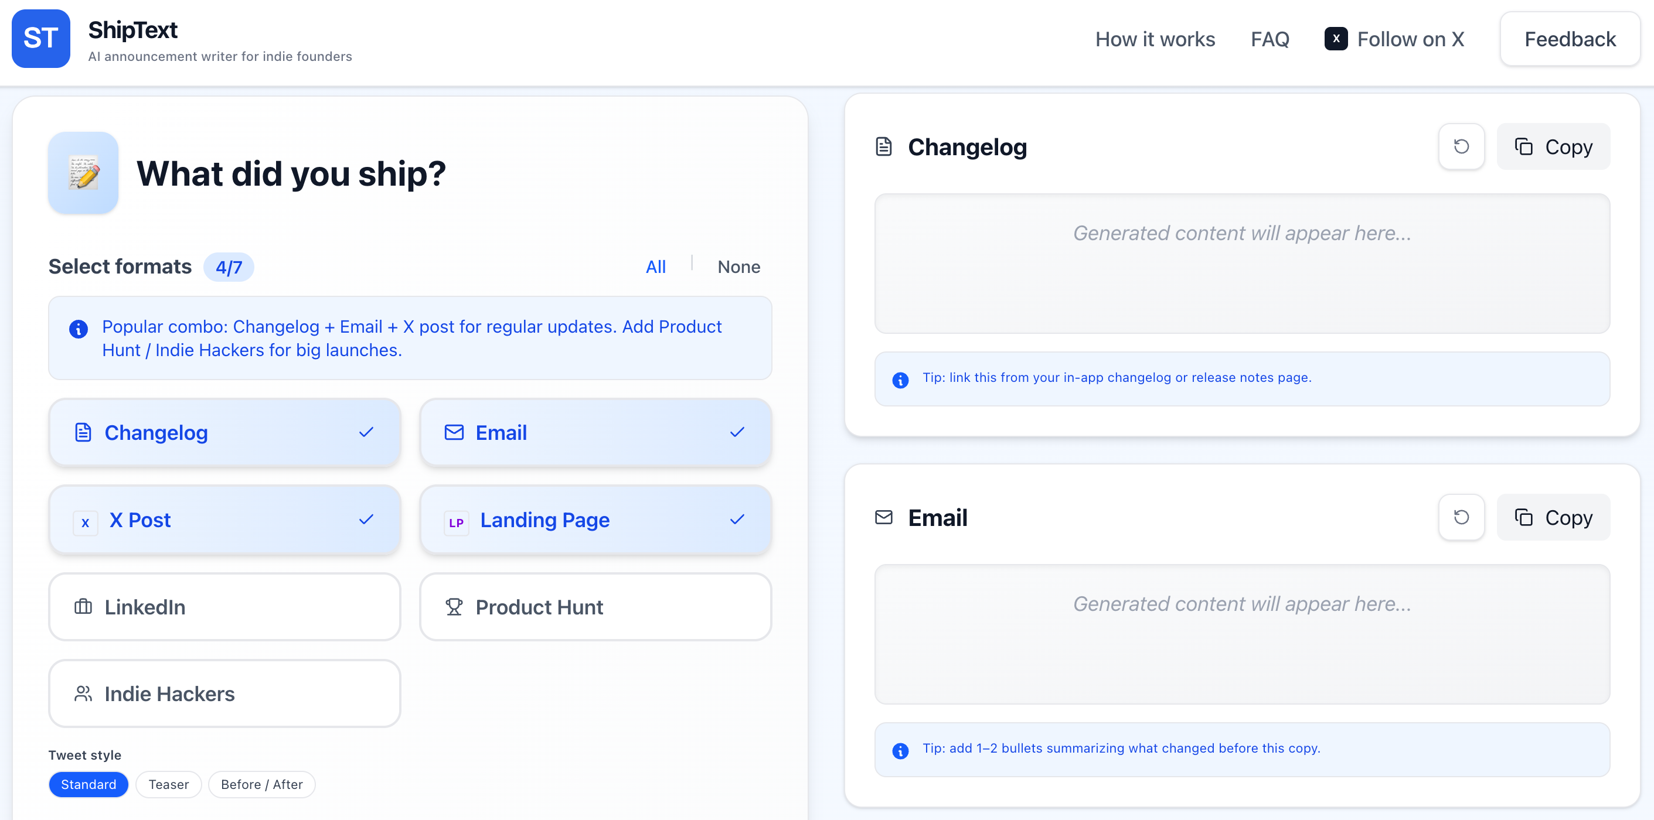Choose the Teaser tweet style
Viewport: 1654px width, 820px height.
coord(168,784)
